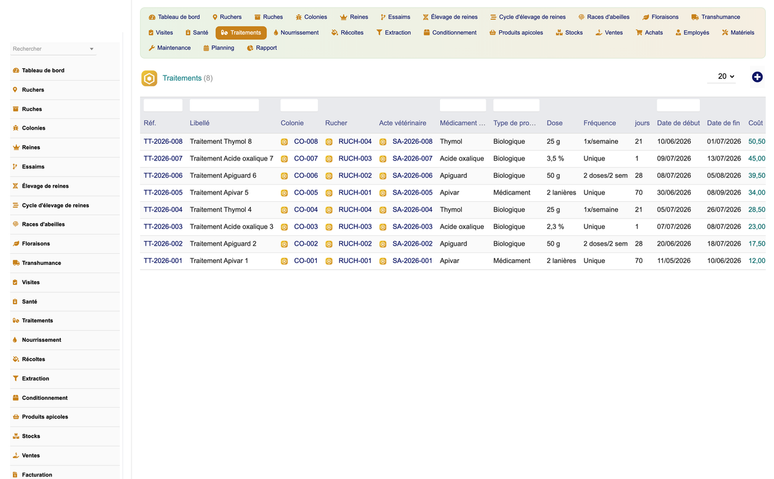
Task: Open the Employés tab
Action: (x=692, y=32)
